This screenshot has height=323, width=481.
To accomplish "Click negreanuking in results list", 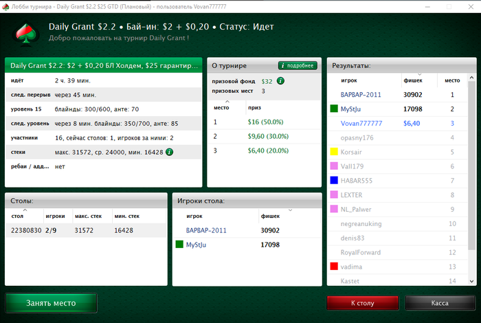I will pos(361,224).
